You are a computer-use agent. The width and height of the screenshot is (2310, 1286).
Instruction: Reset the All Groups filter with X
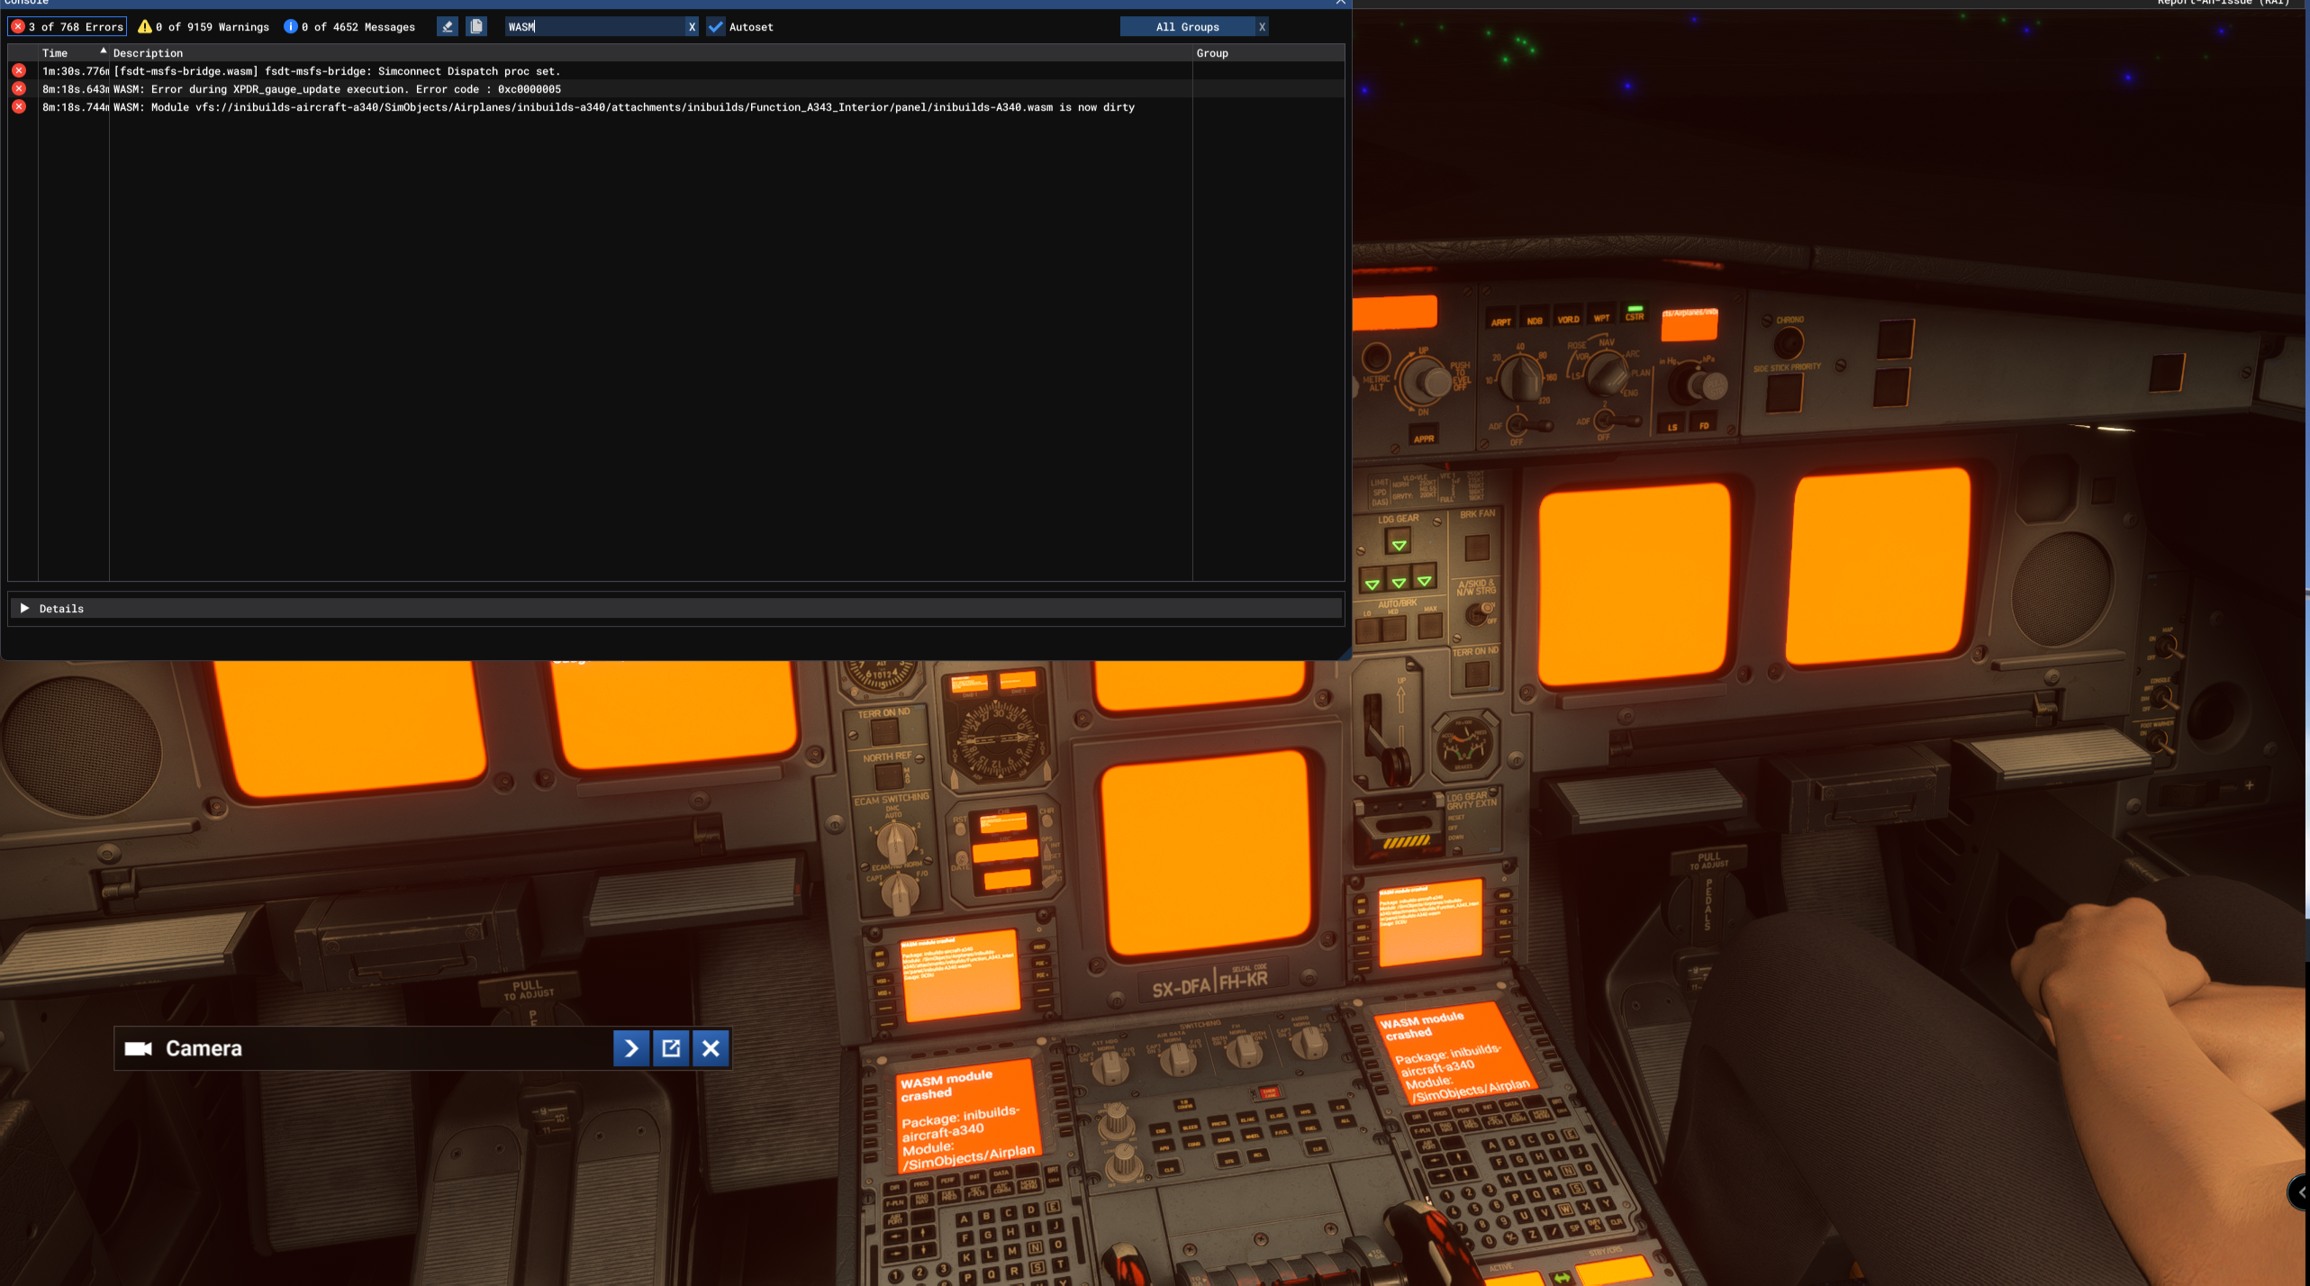tap(1262, 27)
